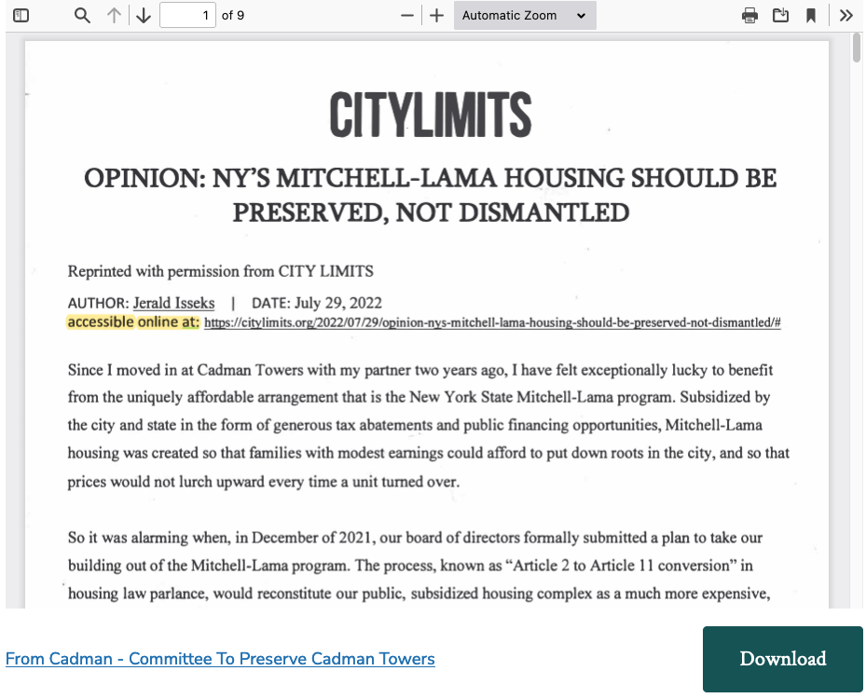Click the 'OPINION: NY'S MITCHELL-LAMA HOUSING' headline
866x698 pixels.
[431, 195]
